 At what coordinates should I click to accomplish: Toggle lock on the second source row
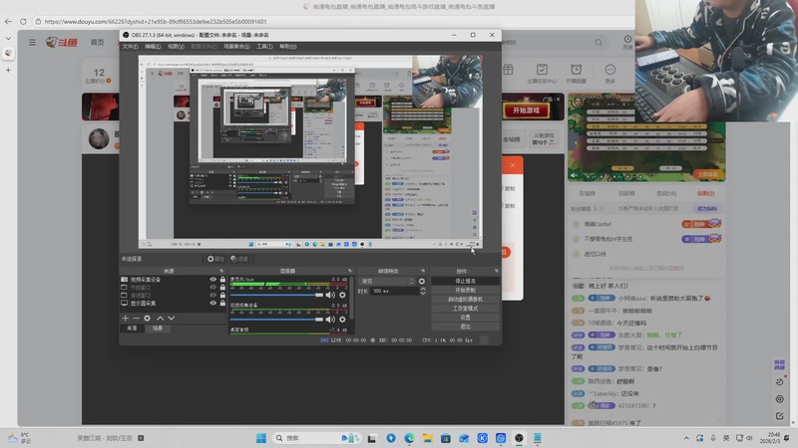click(222, 288)
